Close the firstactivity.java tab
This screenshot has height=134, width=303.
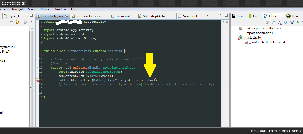click(x=66, y=16)
